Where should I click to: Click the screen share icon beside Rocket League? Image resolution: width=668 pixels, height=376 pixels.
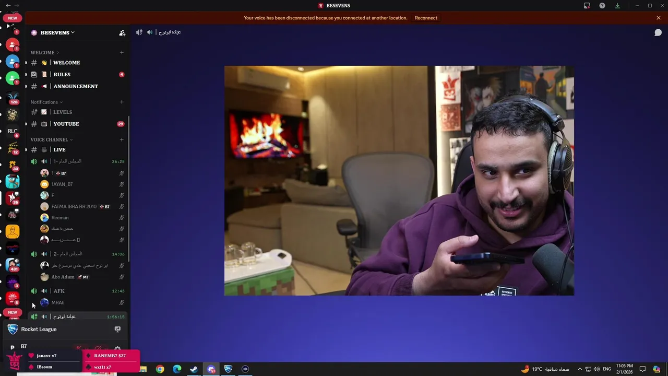[x=117, y=330]
